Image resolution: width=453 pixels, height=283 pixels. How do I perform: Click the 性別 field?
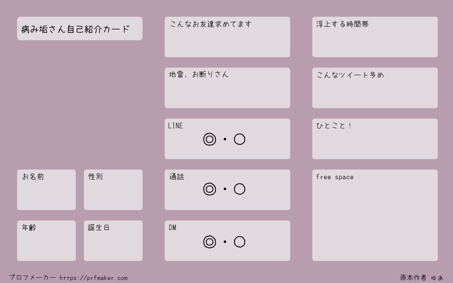point(113,190)
